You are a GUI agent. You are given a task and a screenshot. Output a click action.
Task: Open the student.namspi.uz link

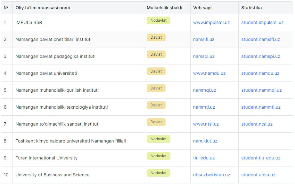(261, 56)
